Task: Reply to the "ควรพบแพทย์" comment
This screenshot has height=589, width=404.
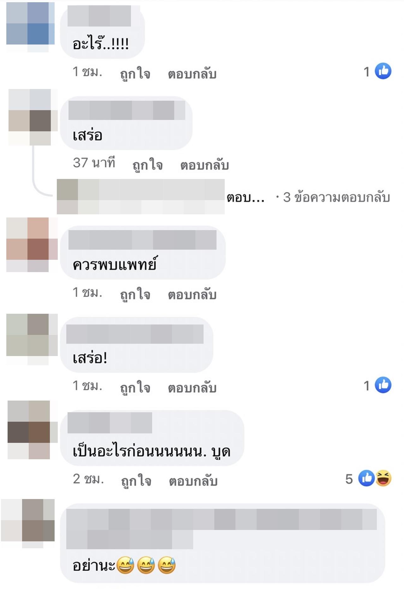Action: pyautogui.click(x=192, y=295)
